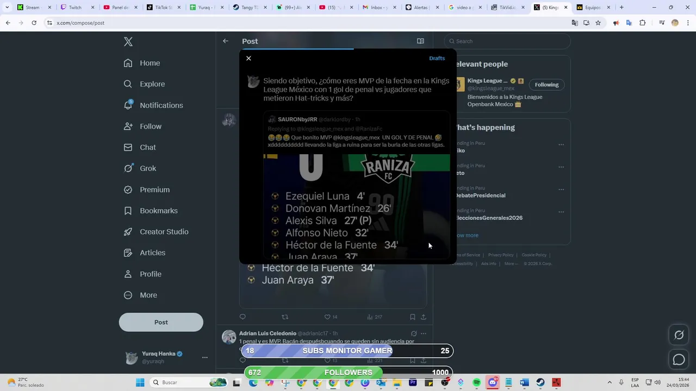The width and height of the screenshot is (696, 391).
Task: Open the Cookie Policy footer link
Action: tap(534, 255)
